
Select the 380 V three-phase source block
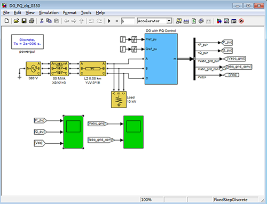coord(34,69)
